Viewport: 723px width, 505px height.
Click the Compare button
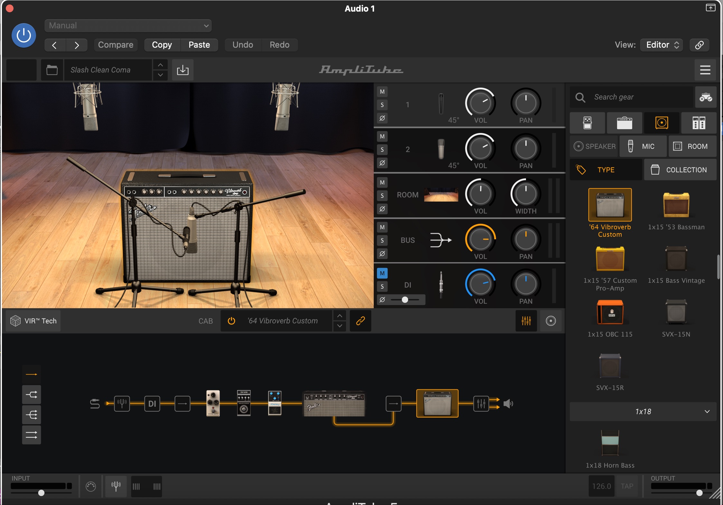coord(116,45)
